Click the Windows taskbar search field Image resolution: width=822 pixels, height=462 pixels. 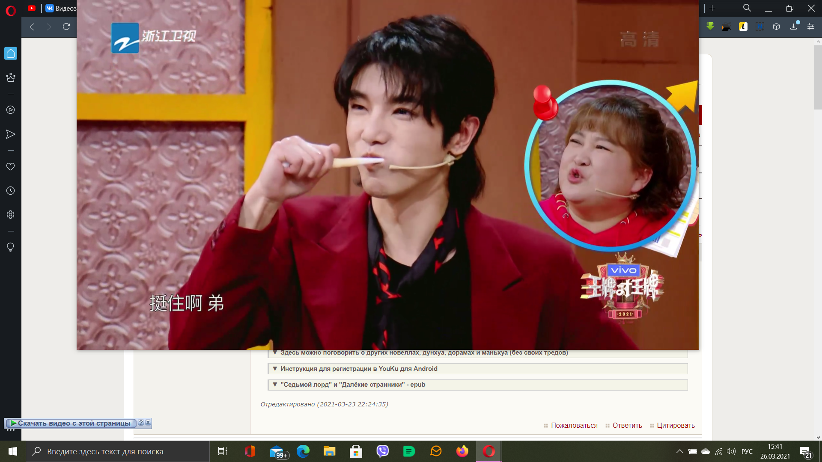tap(118, 451)
